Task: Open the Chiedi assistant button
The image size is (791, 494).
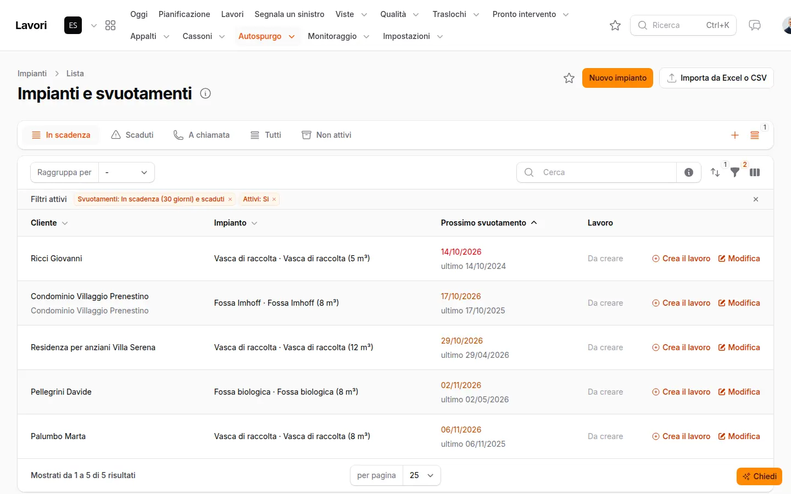Action: [759, 476]
